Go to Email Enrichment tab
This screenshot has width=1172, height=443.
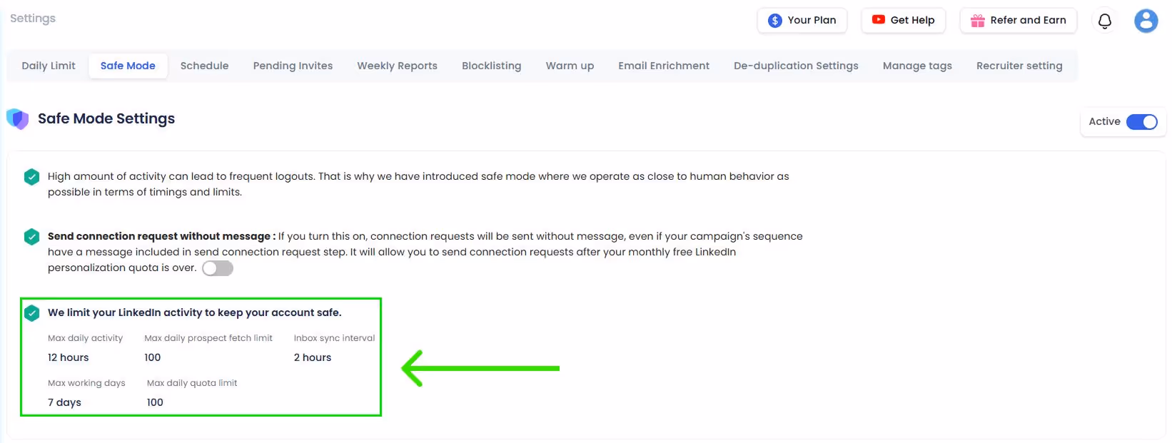[664, 66]
